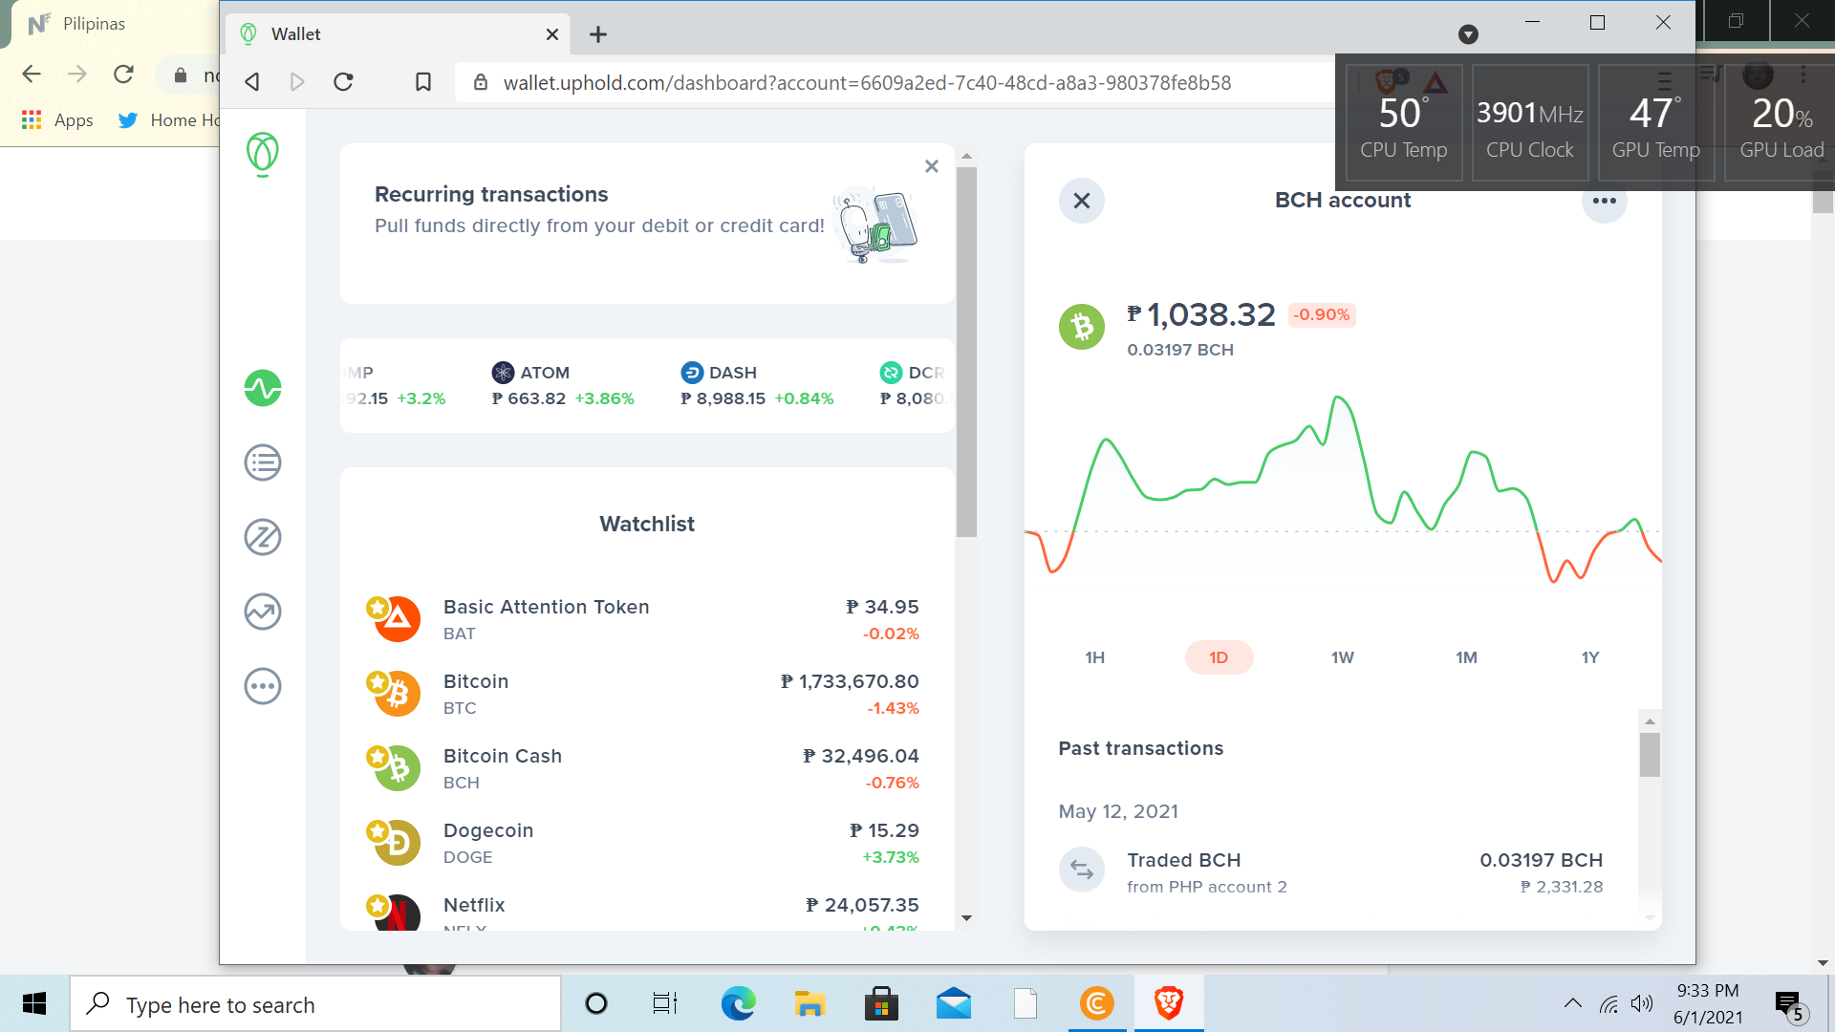The image size is (1835, 1032).
Task: Switch to the Wallet browser tab
Action: tap(398, 34)
